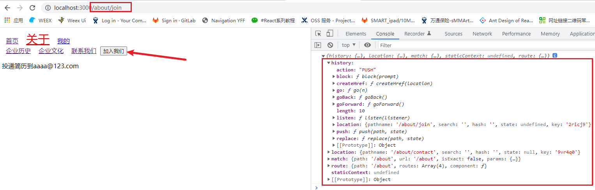Expand the route property
Image resolution: width=595 pixels, height=190 pixels.
[x=329, y=166]
